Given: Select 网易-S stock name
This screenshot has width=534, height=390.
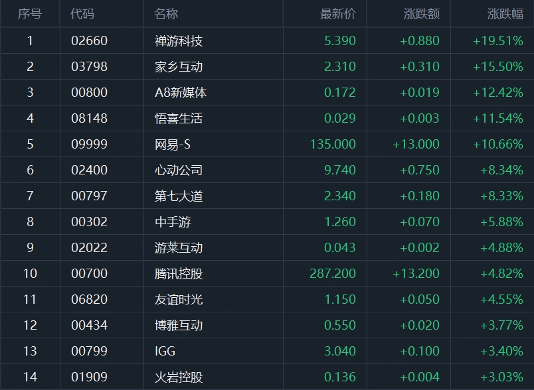Looking at the screenshot, I should click(173, 145).
